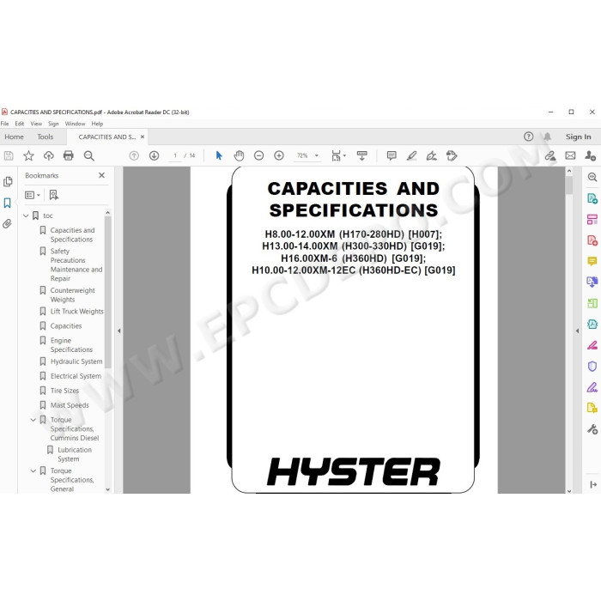The image size is (601, 601).
Task: Add a new bookmark icon
Action: pos(53,195)
